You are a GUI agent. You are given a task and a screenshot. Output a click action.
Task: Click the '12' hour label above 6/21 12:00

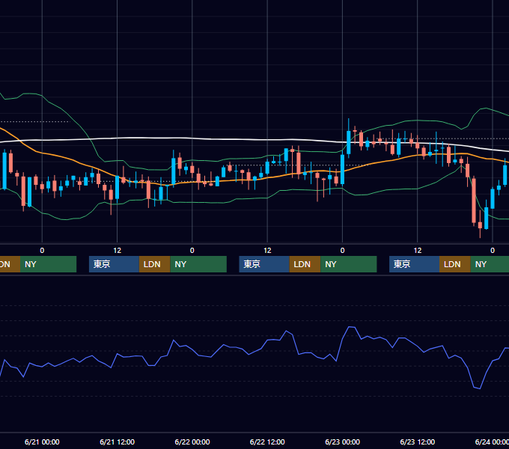[118, 251]
